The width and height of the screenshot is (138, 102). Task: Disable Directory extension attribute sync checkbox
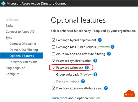[53, 88]
